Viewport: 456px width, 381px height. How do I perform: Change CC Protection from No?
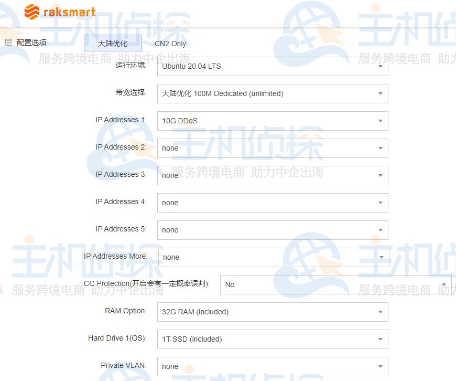coord(335,284)
